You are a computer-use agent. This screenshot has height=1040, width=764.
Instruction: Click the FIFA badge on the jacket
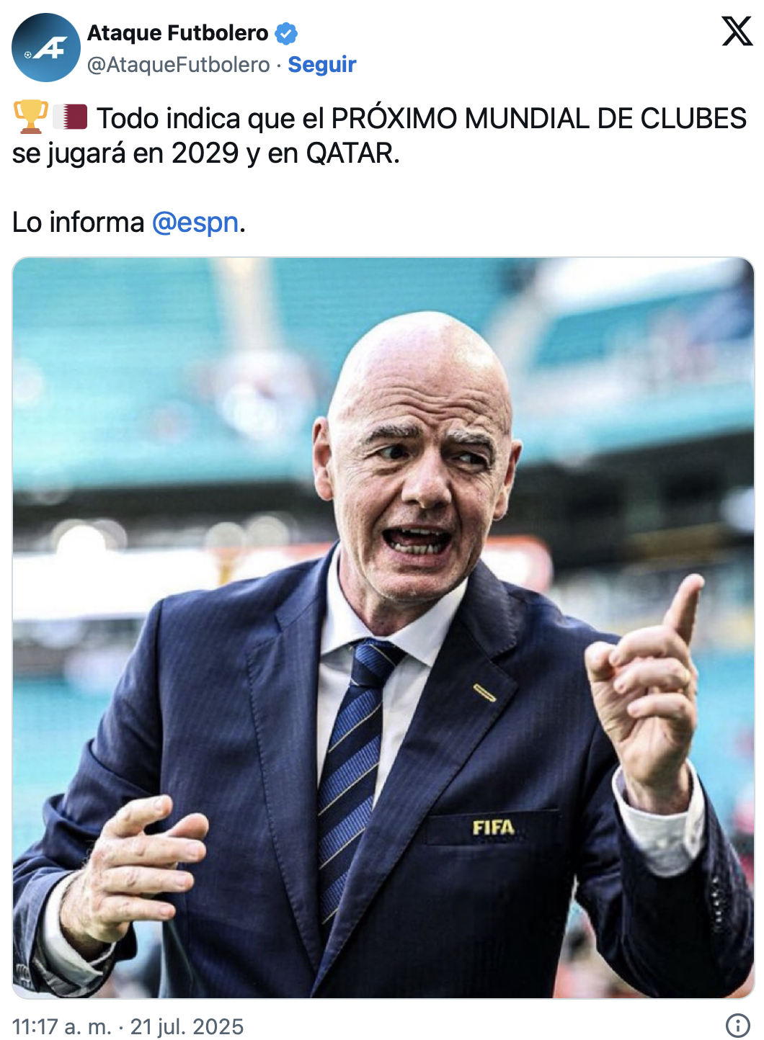point(493,828)
